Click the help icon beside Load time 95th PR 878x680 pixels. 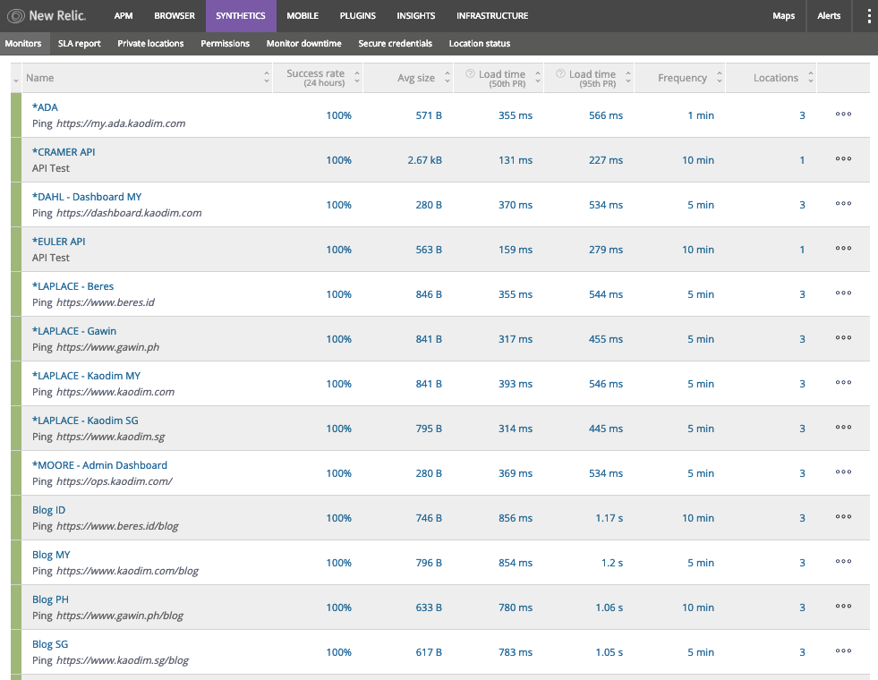pyautogui.click(x=560, y=74)
